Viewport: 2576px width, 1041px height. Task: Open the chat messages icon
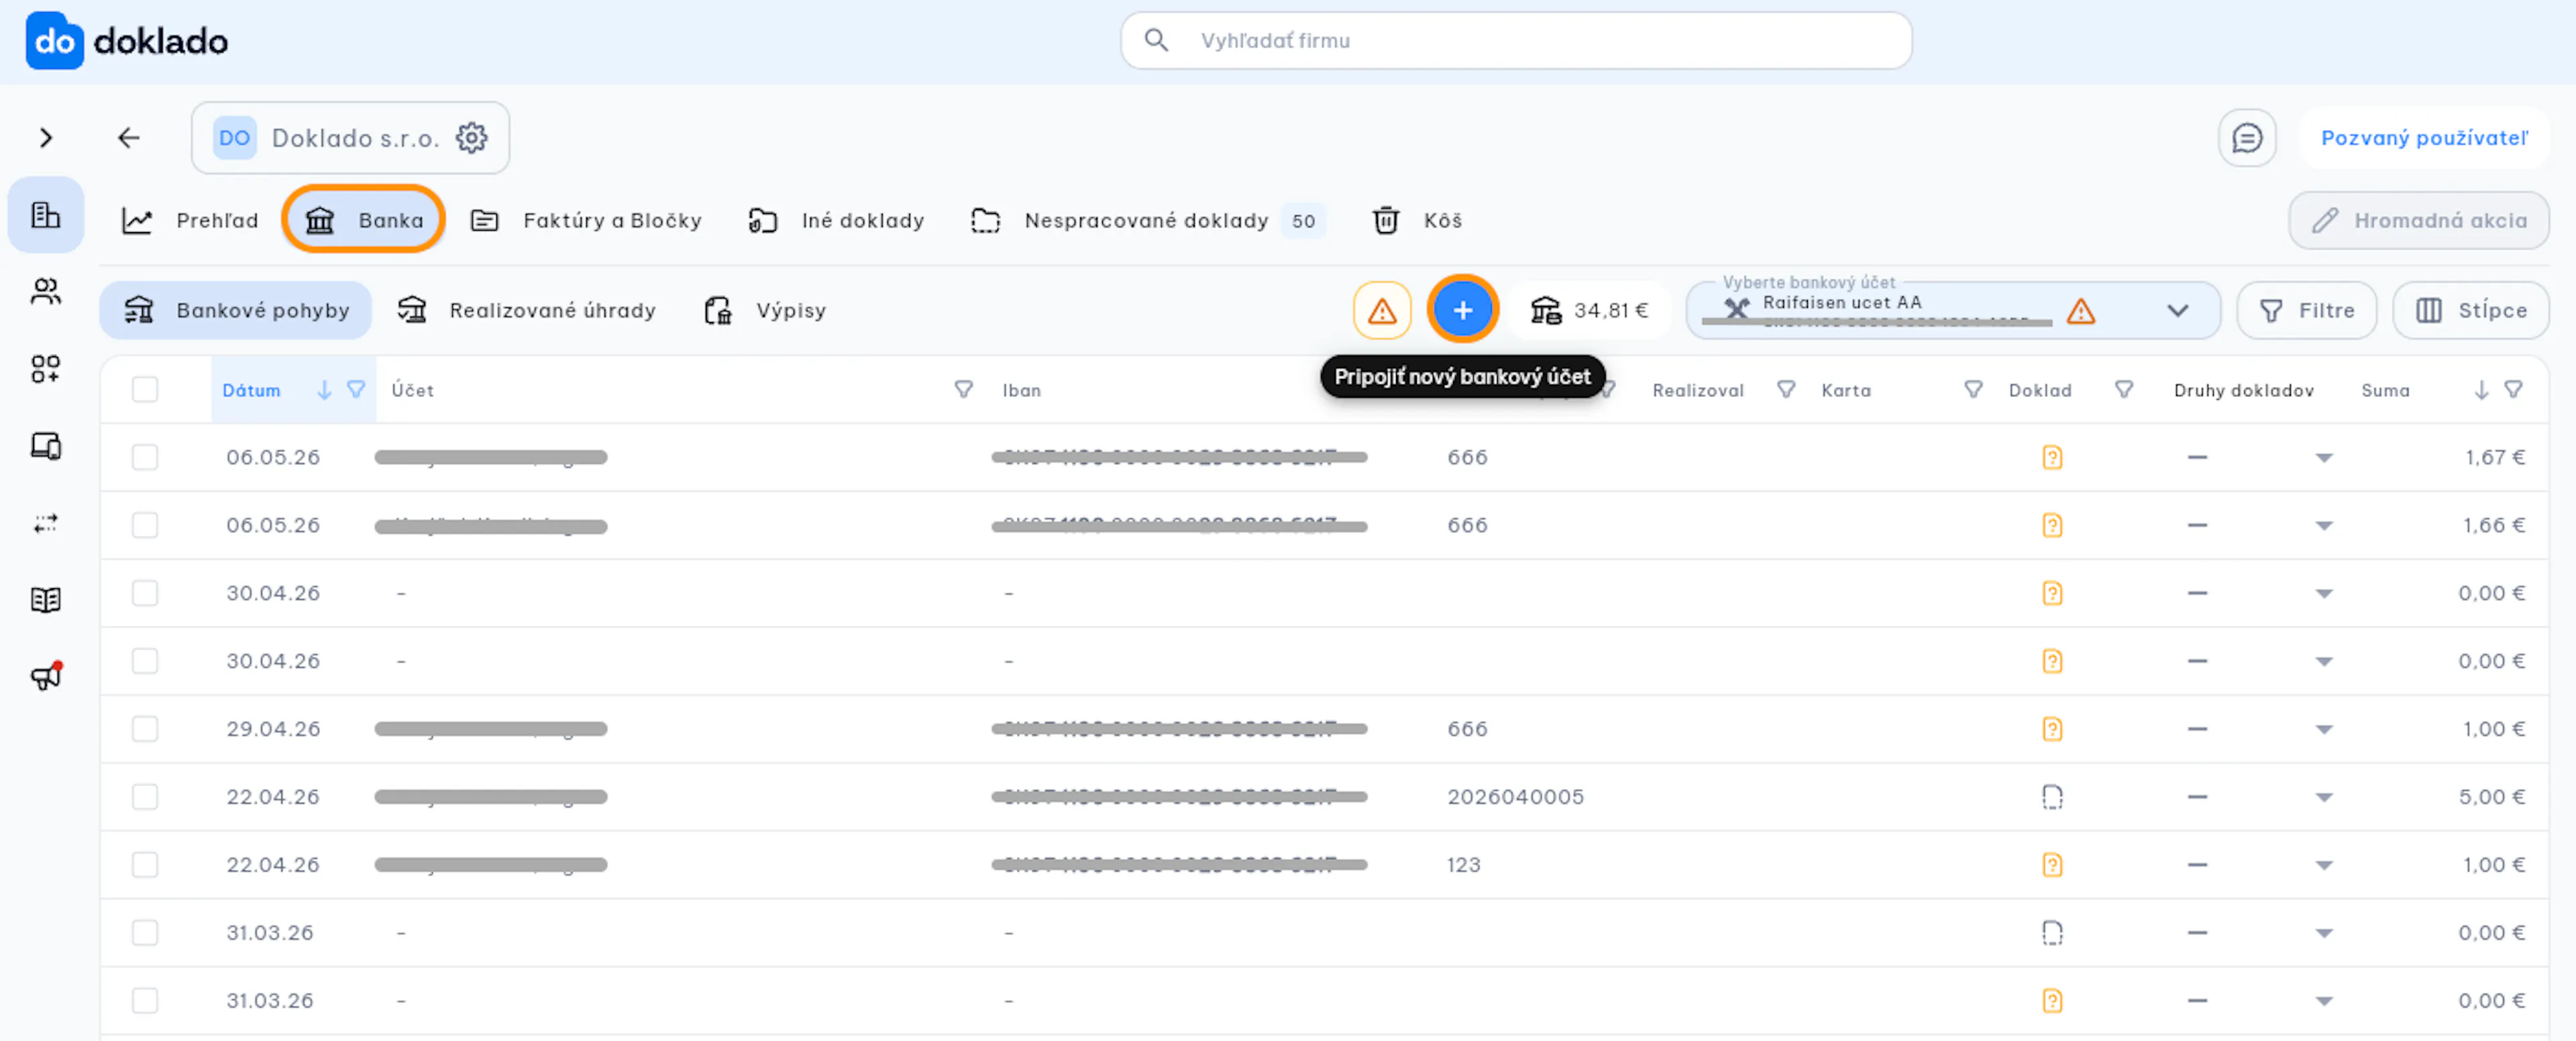click(2247, 138)
